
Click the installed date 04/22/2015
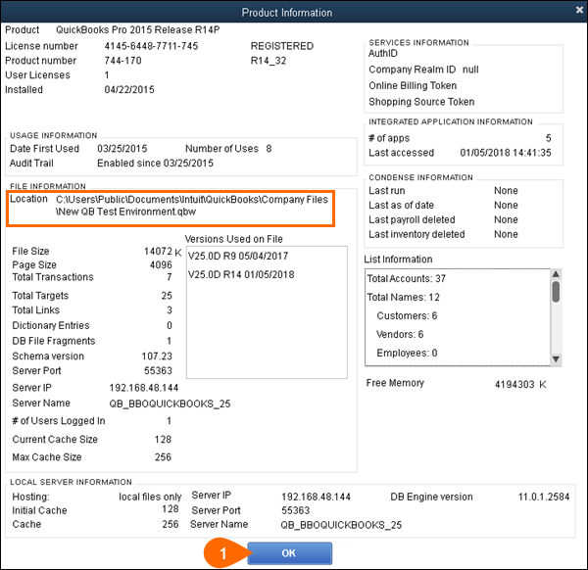(x=129, y=89)
